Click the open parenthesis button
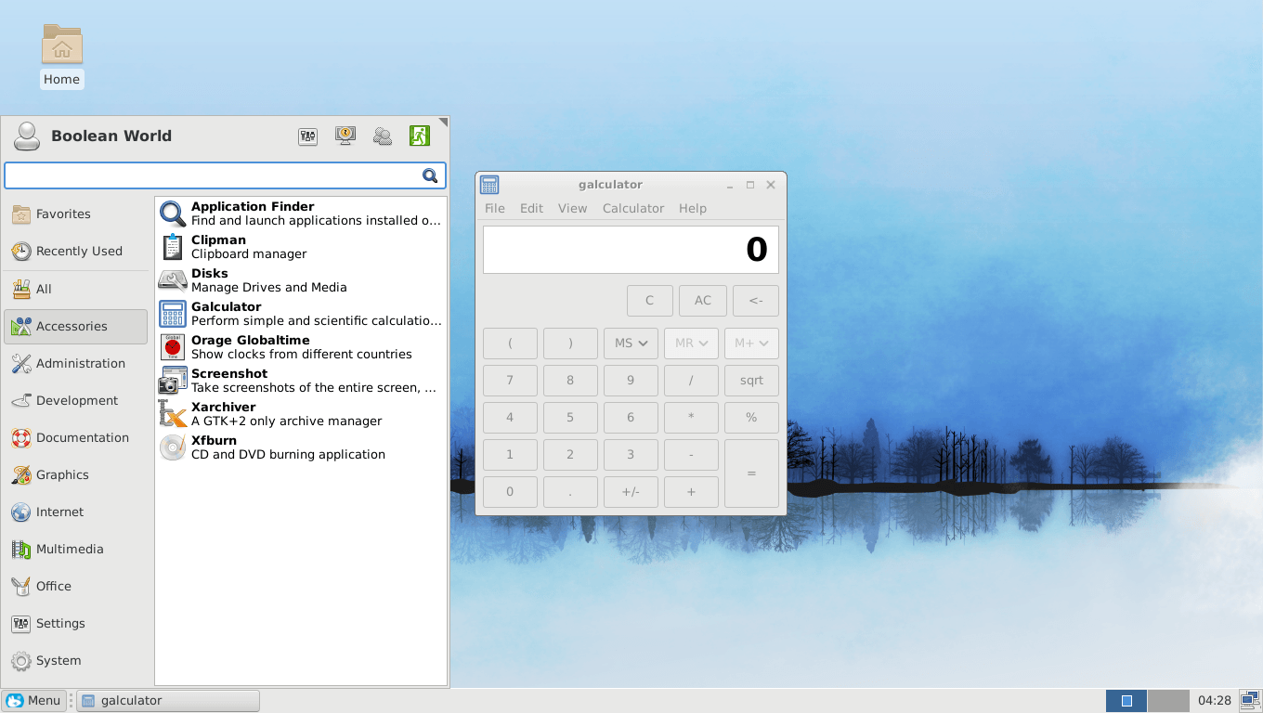Viewport: 1263px width, 713px height. pyautogui.click(x=510, y=344)
